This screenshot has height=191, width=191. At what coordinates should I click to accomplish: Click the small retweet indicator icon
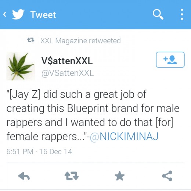click(x=31, y=40)
